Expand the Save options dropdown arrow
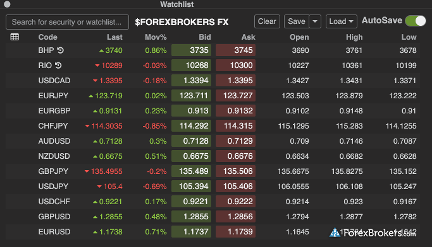This screenshot has width=432, height=247. click(315, 21)
